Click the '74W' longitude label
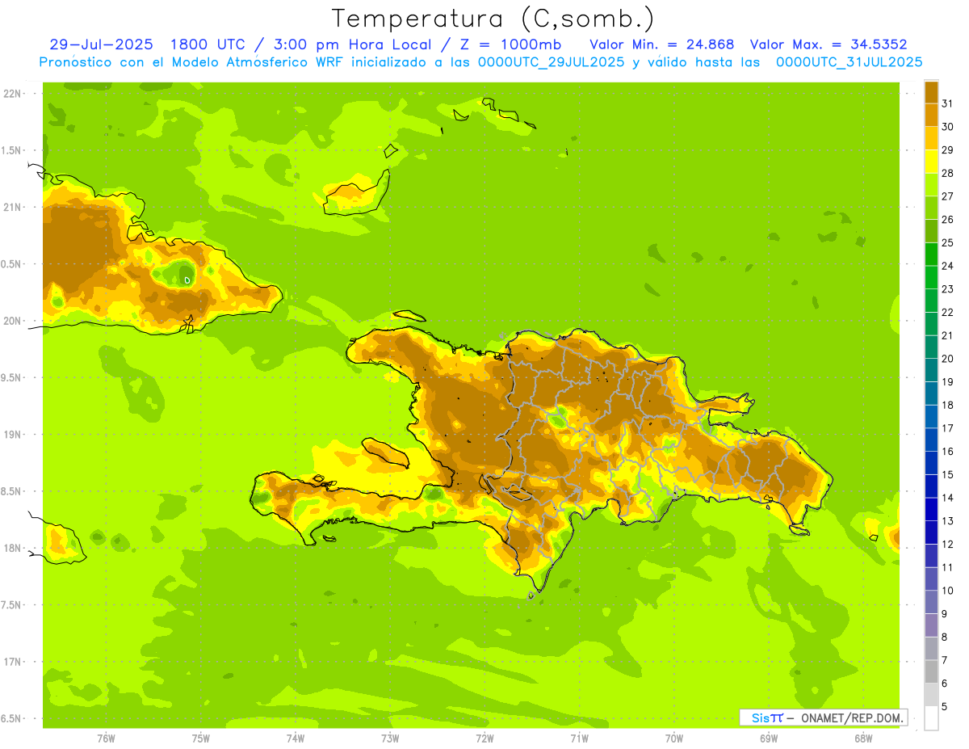Image resolution: width=969 pixels, height=749 pixels. (x=296, y=738)
